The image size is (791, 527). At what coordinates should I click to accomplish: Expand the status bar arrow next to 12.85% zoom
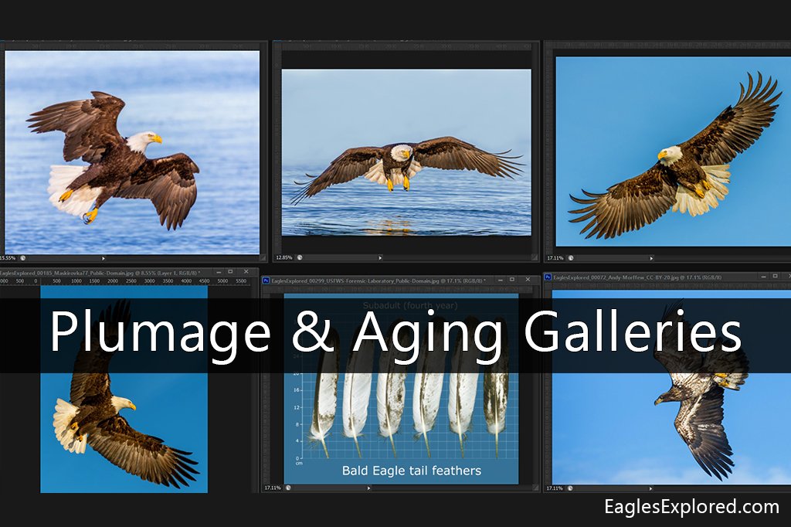tap(380, 257)
